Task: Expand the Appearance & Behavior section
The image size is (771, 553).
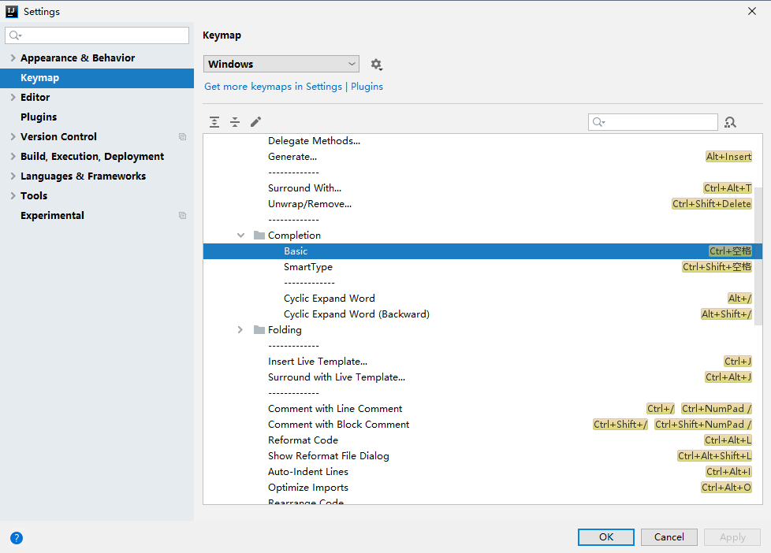Action: [x=13, y=58]
